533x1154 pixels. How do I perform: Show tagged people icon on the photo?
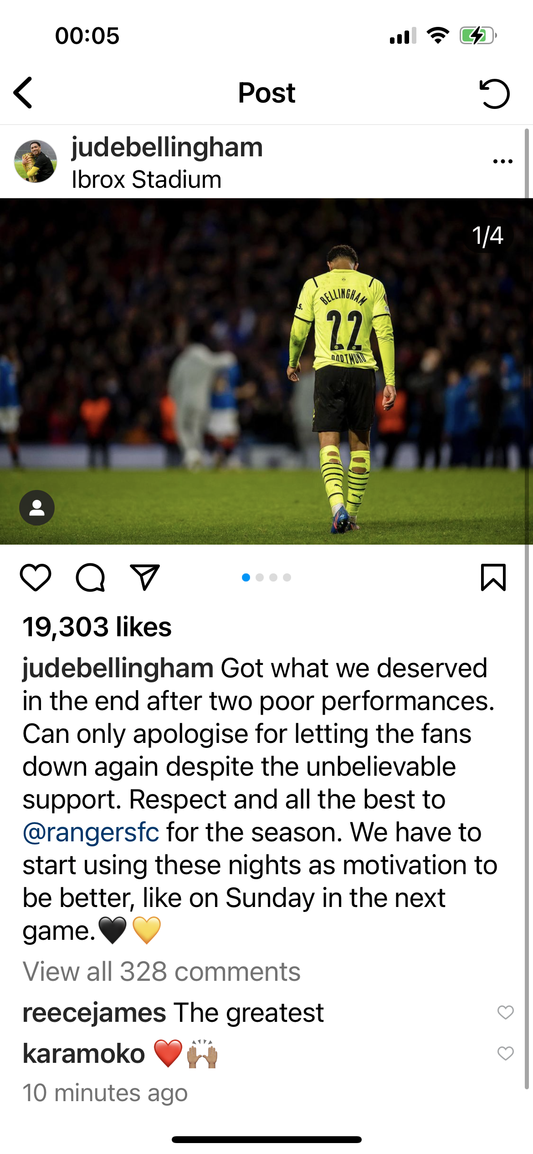click(37, 508)
